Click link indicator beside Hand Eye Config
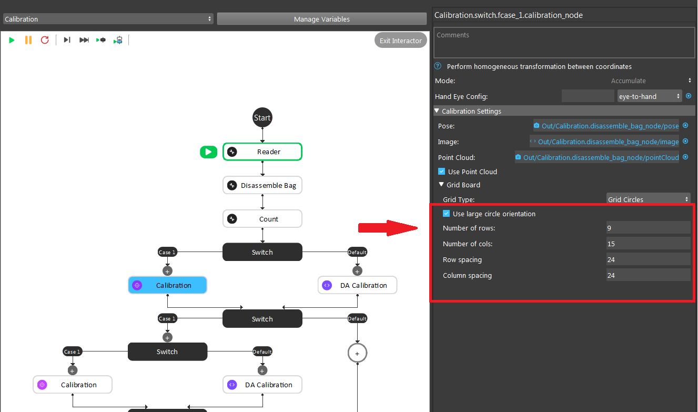This screenshot has height=412, width=698. pyautogui.click(x=689, y=96)
